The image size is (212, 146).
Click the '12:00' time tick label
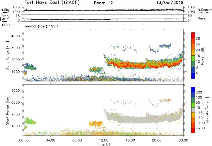(104, 140)
